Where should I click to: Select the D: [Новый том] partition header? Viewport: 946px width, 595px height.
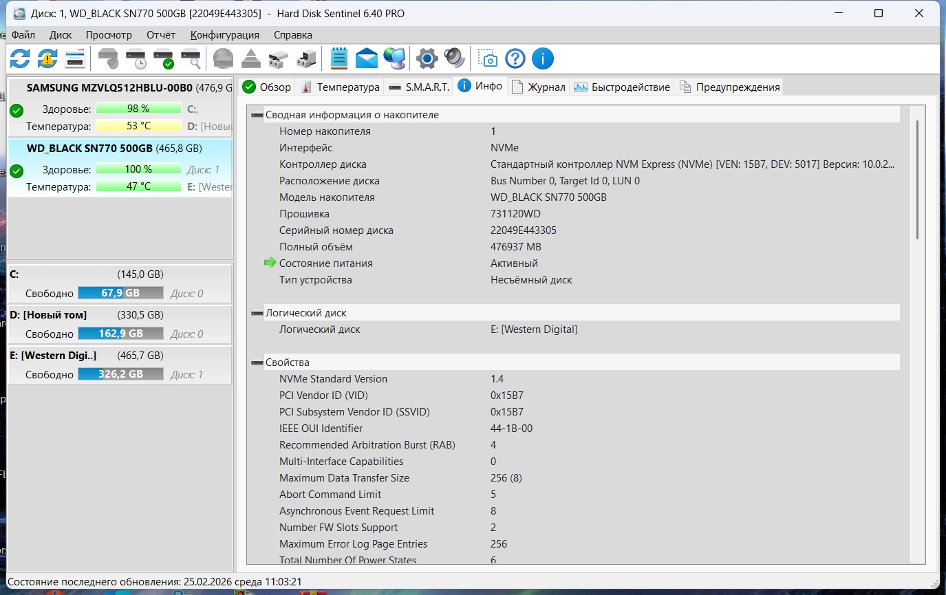(120, 315)
